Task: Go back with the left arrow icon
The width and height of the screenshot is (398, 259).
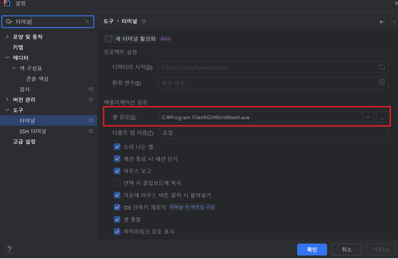Action: 382,22
